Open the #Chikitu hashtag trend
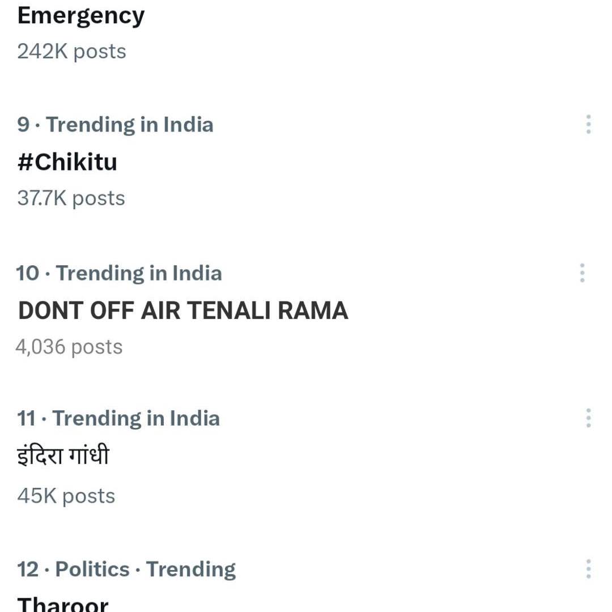This screenshot has width=612, height=612. point(67,162)
